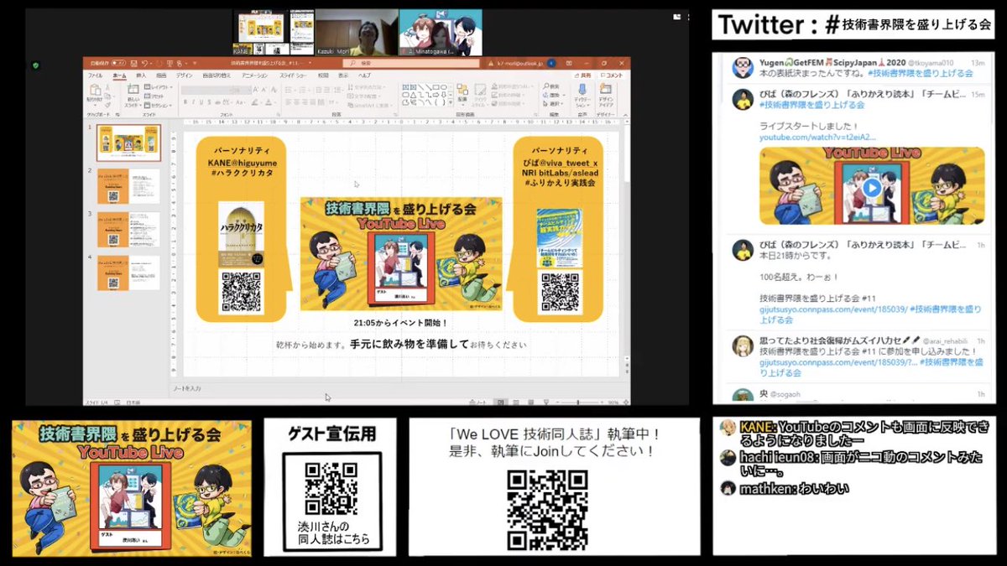Screen dimensions: 1007x566
Task: Open the ファイル tab
Action: [x=95, y=75]
